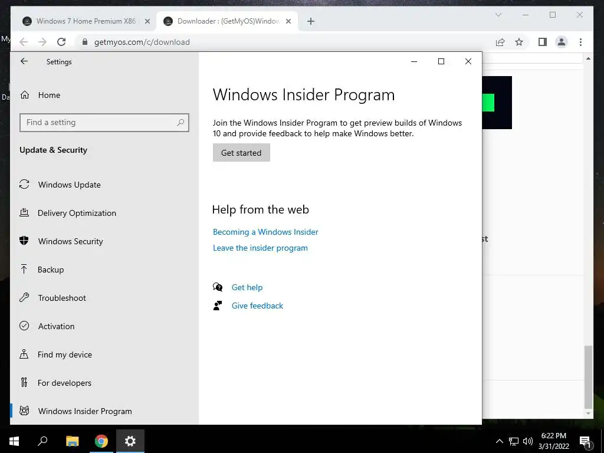Click the Get help link
This screenshot has width=604, height=453.
pyautogui.click(x=247, y=287)
